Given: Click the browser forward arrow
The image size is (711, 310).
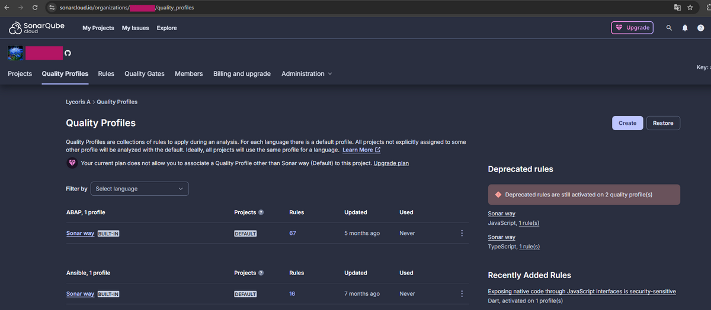Looking at the screenshot, I should click(21, 8).
